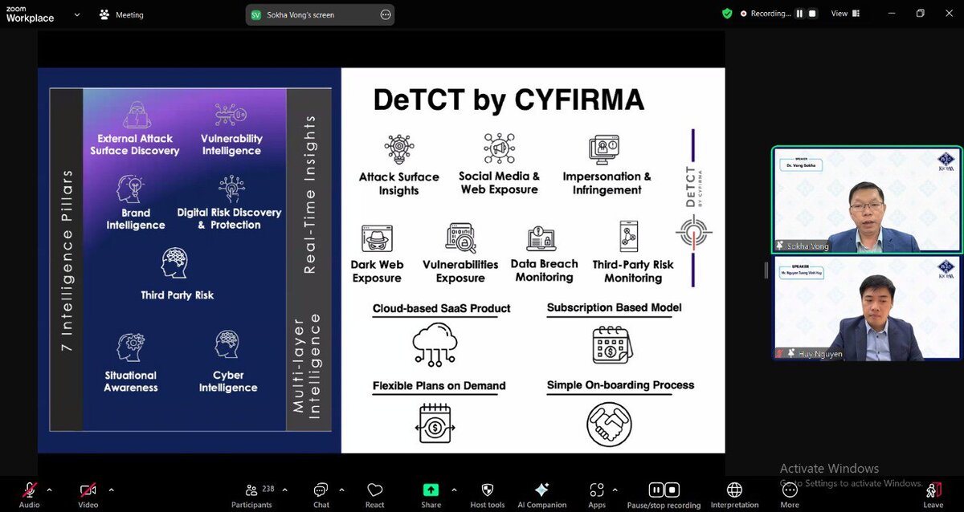Click the Dark Web Exposure icon
964x512 pixels.
(x=376, y=239)
